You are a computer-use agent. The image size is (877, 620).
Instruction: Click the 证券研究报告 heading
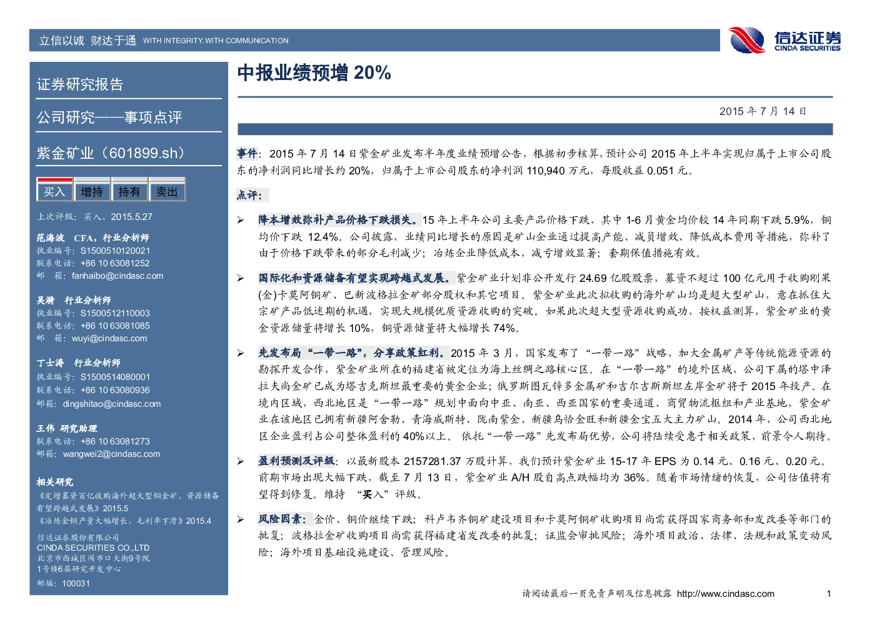tap(80, 84)
